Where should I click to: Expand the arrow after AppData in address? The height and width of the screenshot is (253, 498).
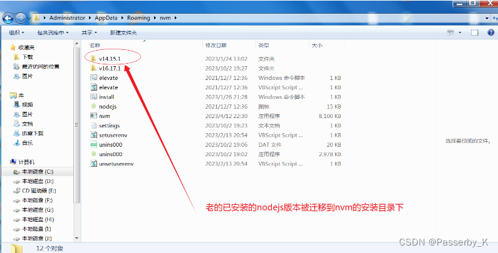tap(122, 18)
